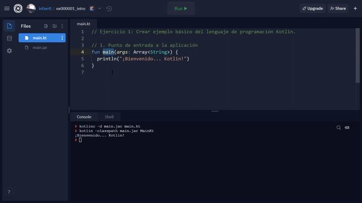Screen dimensions: 362x203
Task: Open the version history icon
Action: [109, 9]
